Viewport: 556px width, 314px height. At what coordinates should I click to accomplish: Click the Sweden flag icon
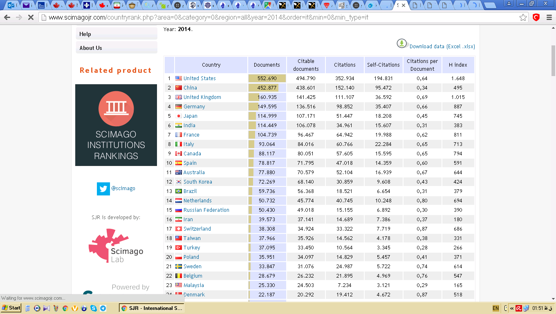pos(179,267)
